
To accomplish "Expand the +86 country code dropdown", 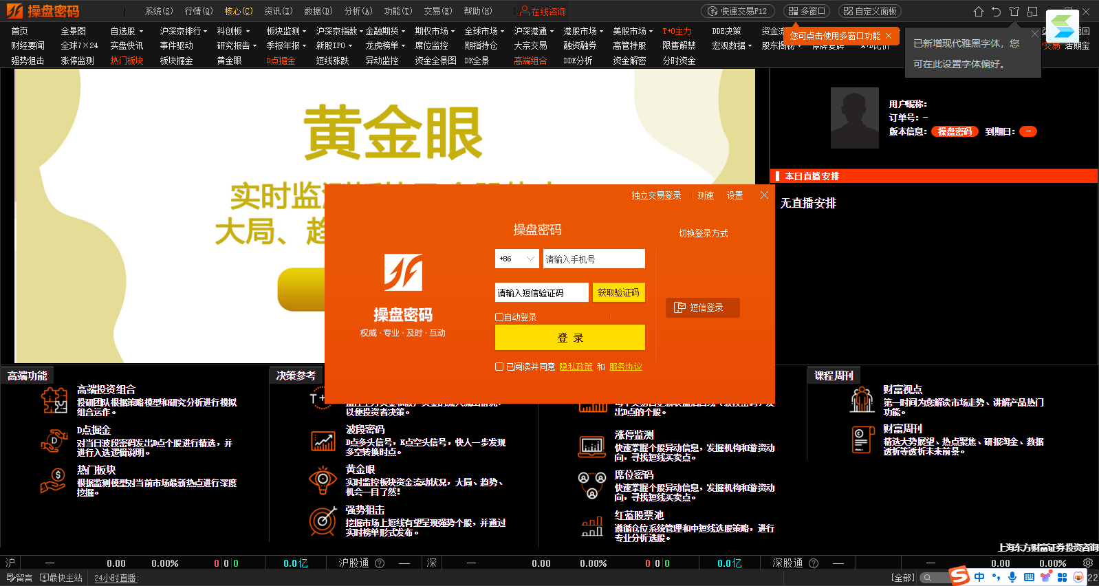I will 530,259.
